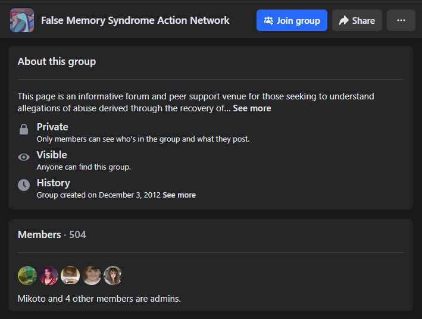Open the fifth curly-haired admin avatar

pos(113,276)
